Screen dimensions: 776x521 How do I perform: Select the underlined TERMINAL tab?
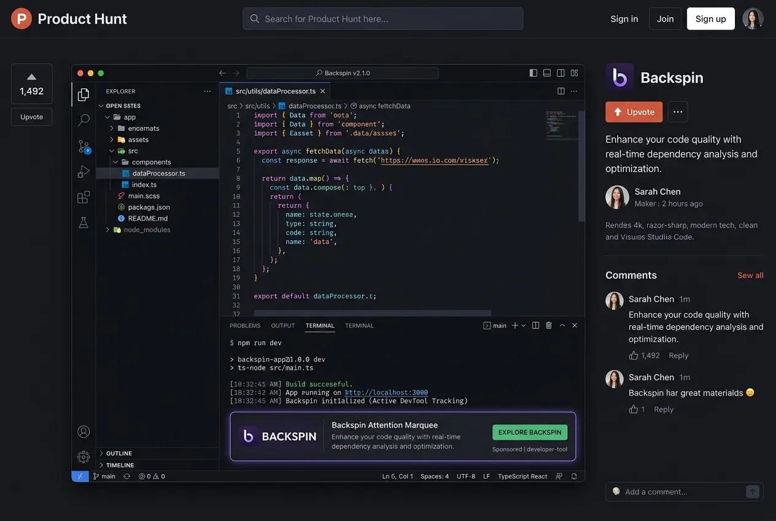320,326
